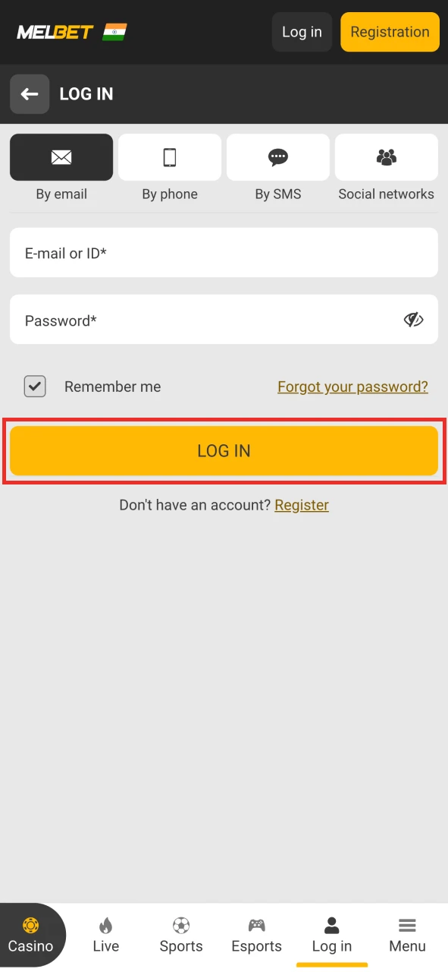Open Casino section via coin icon
The width and height of the screenshot is (448, 972).
(x=30, y=926)
